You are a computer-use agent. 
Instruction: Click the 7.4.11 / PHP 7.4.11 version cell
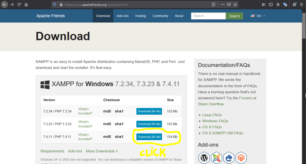coord(57,137)
